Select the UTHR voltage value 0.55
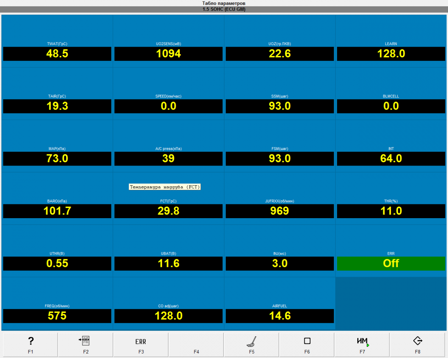448x358 pixels. click(x=57, y=264)
